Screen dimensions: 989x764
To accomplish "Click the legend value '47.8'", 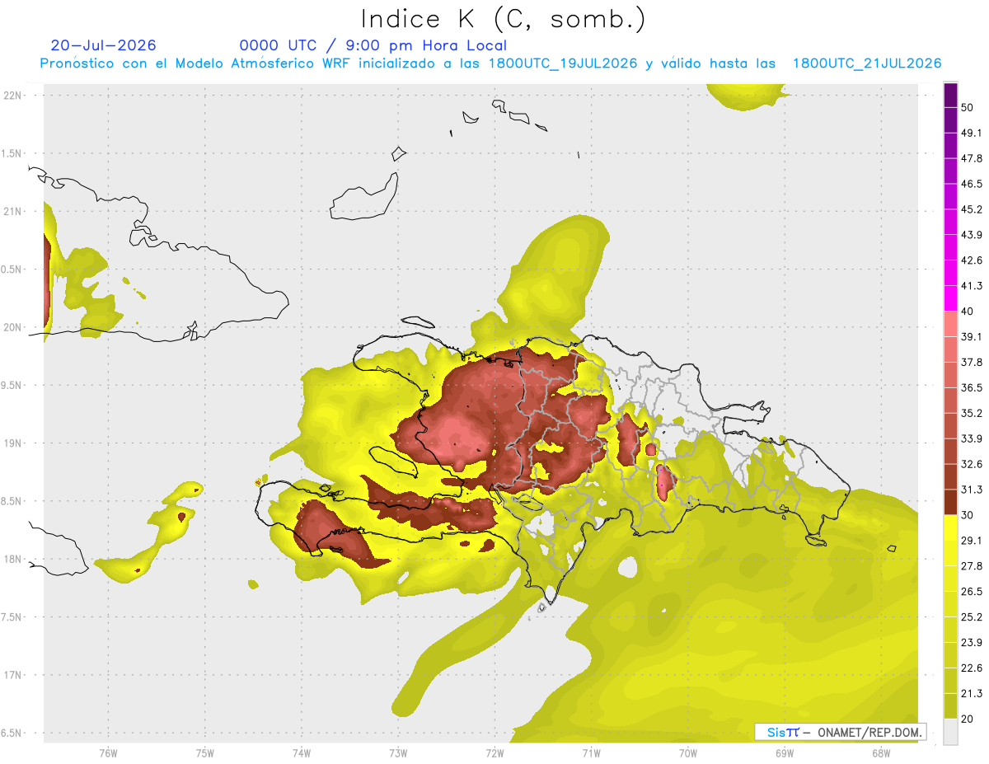I will click(972, 158).
